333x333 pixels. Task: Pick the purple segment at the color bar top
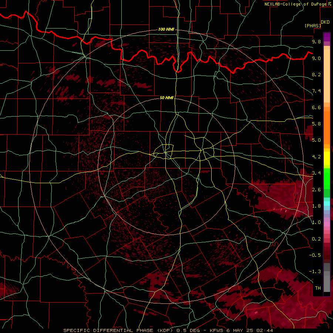(327, 37)
